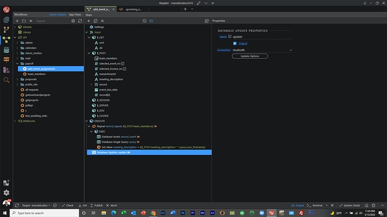Toggle the selected_invoice_no checkbox
387x217 pixels.
[x=125, y=69]
